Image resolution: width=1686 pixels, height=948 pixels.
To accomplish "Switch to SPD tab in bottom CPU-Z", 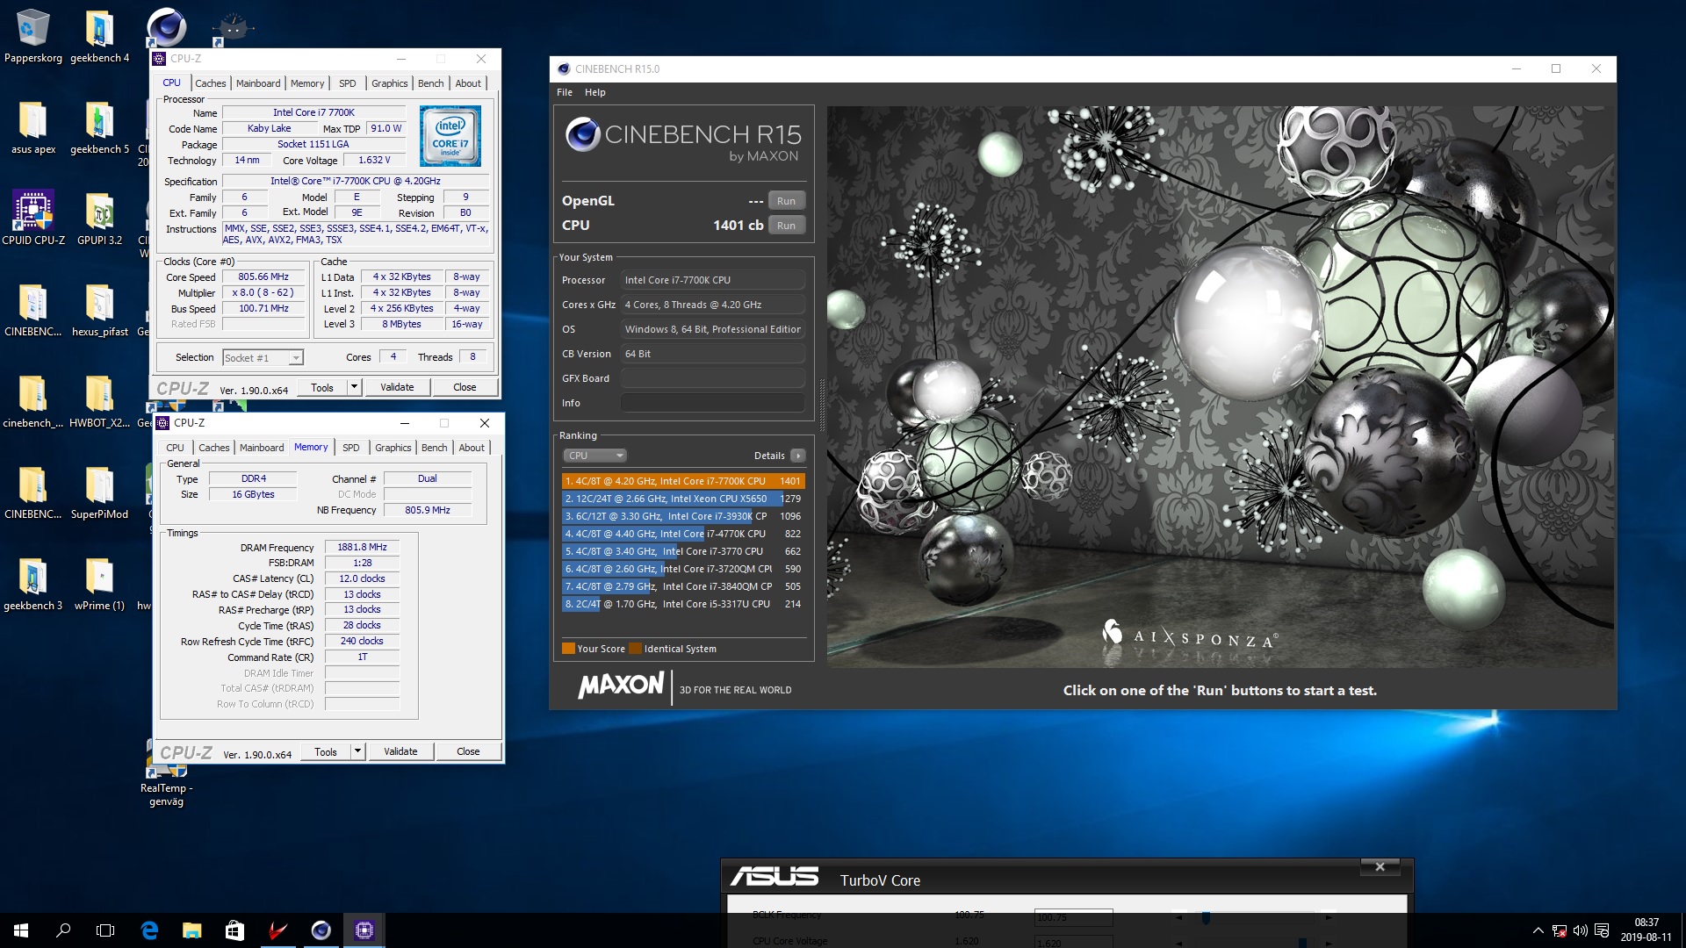I will coord(350,448).
